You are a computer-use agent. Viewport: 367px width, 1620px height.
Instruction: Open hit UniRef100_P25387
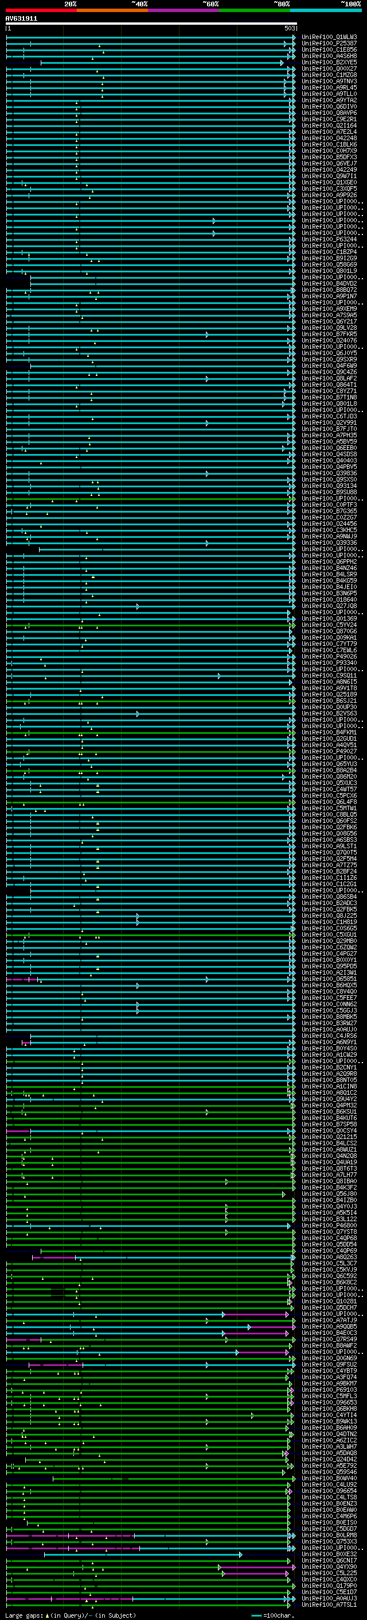click(329, 44)
